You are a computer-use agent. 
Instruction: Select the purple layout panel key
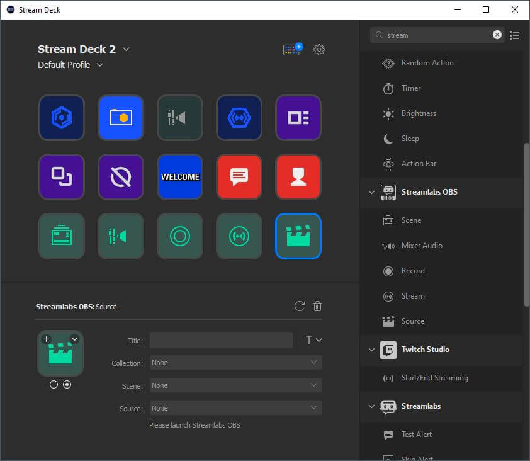[298, 118]
